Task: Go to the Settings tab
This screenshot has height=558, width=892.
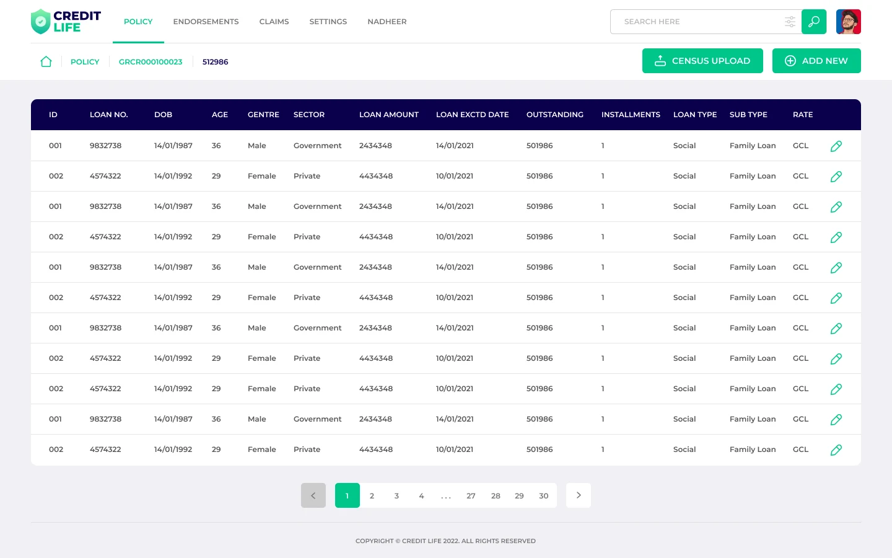Action: (x=328, y=22)
